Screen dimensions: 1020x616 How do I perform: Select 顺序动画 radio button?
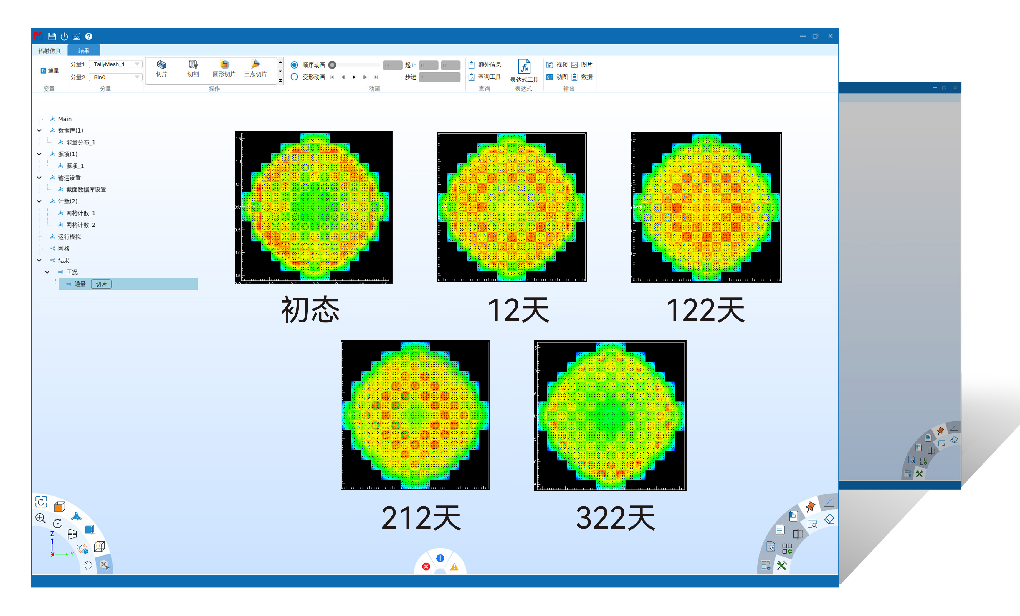294,65
